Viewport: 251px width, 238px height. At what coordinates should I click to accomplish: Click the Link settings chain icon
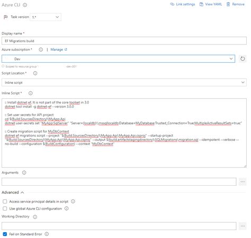[x=172, y=4]
